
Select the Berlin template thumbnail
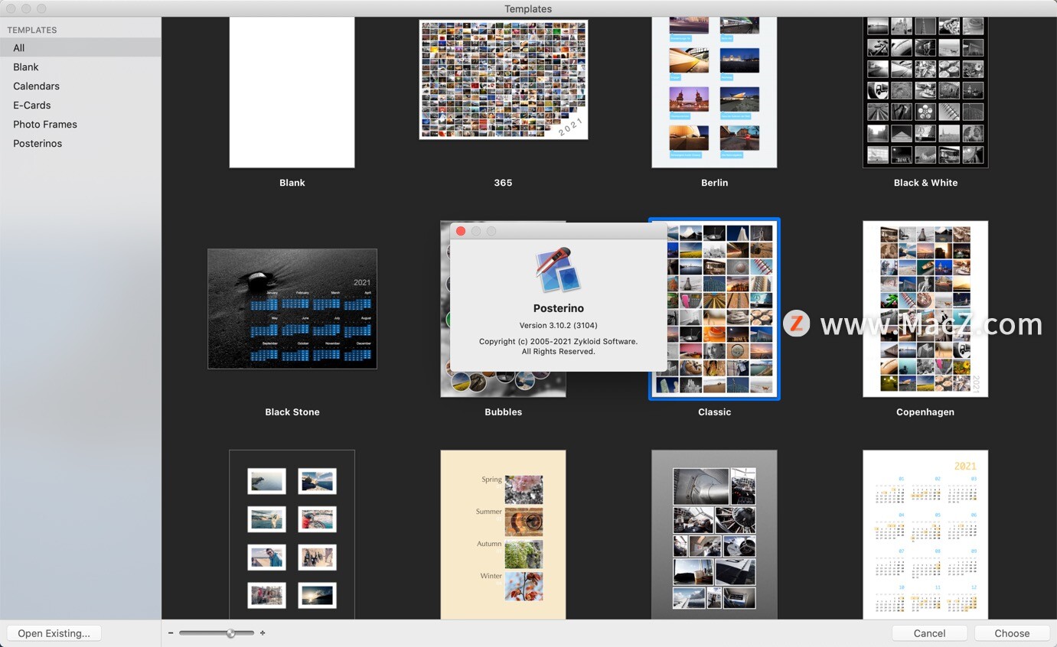714,92
